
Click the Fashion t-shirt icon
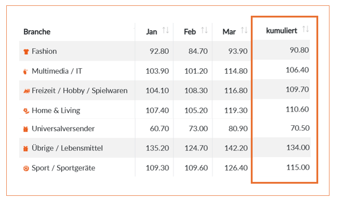[26, 52]
